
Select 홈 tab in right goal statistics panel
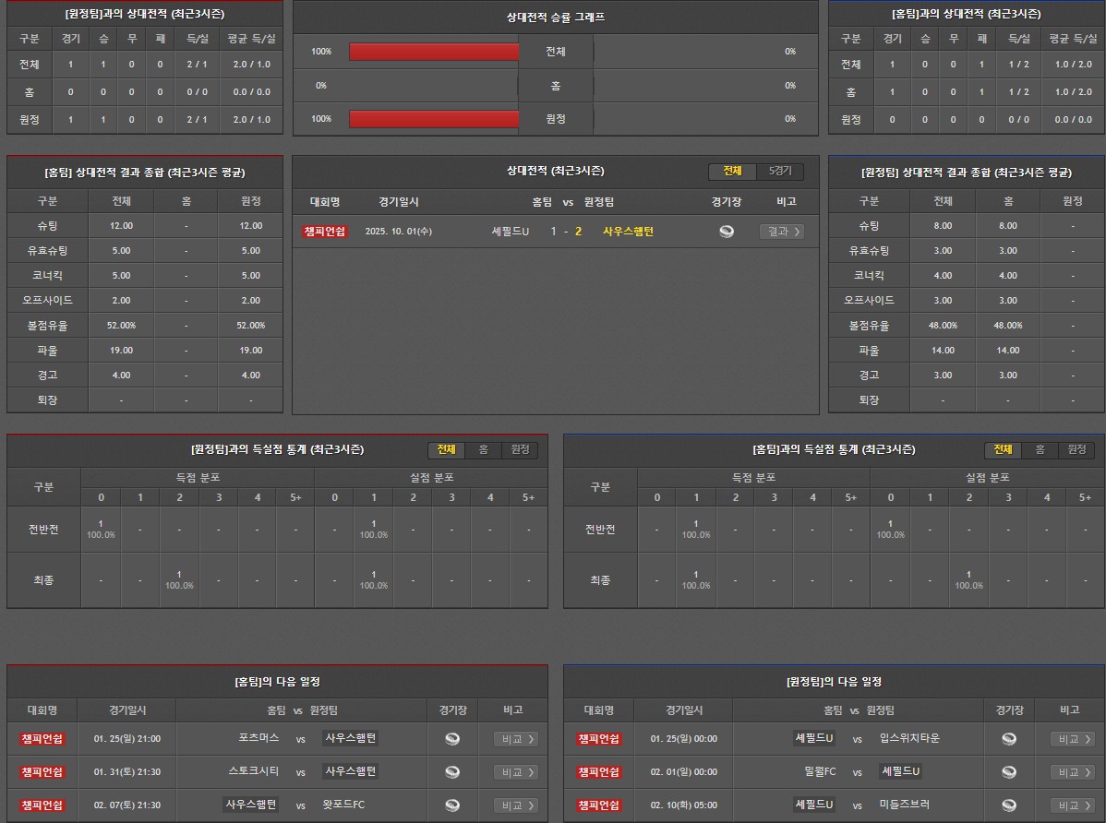tap(1040, 450)
